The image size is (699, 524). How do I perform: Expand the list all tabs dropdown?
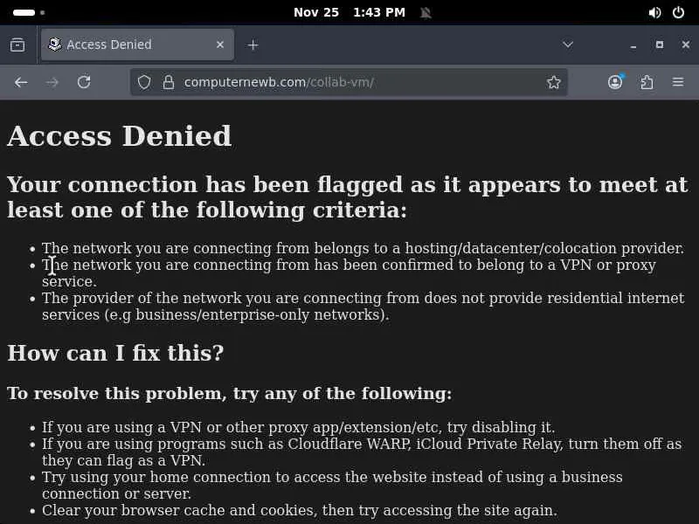point(567,45)
